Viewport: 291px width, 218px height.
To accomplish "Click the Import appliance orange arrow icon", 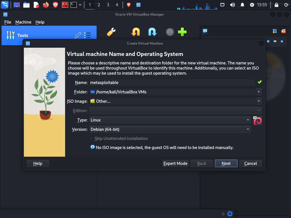I will (136, 32).
